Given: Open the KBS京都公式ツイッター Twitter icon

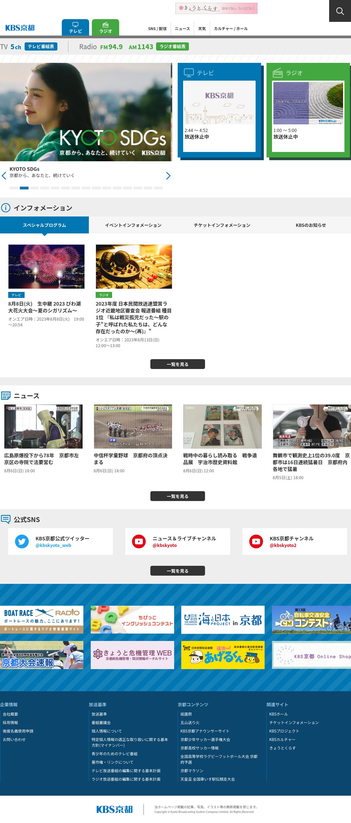Looking at the screenshot, I should [x=22, y=541].
